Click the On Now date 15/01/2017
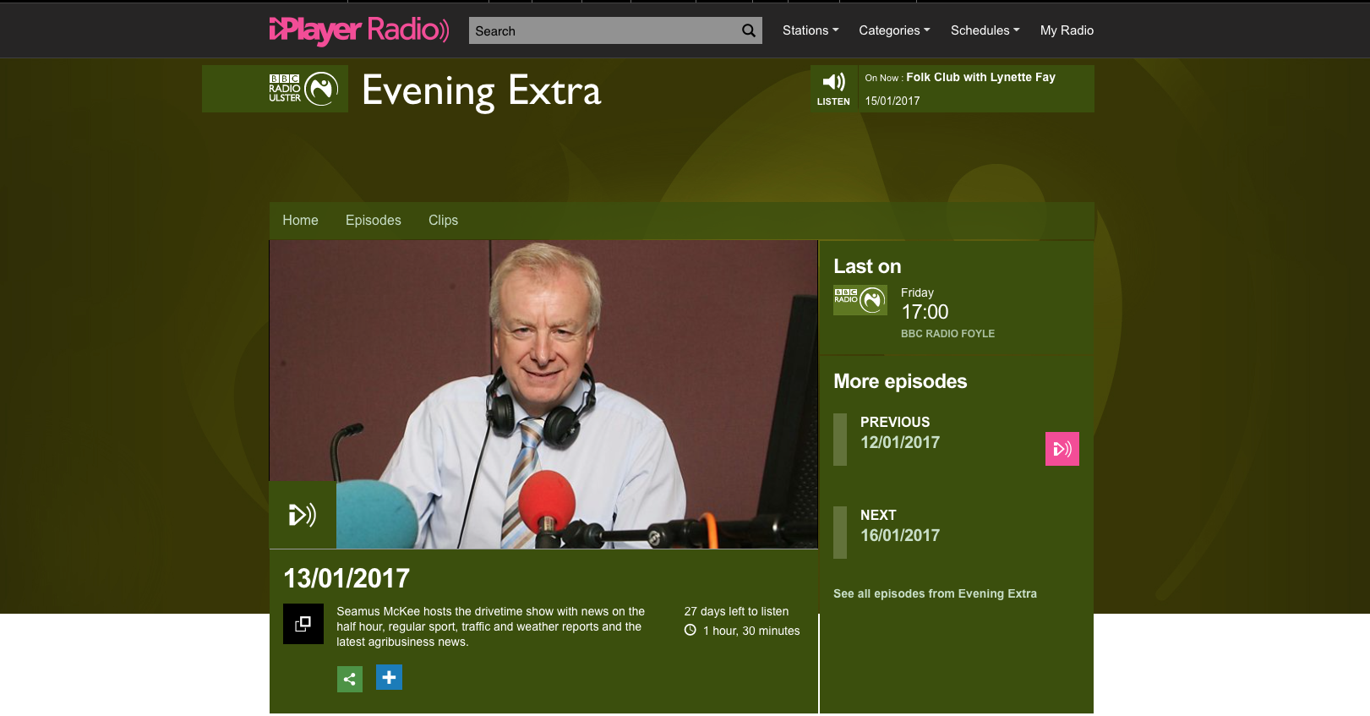 pyautogui.click(x=892, y=101)
